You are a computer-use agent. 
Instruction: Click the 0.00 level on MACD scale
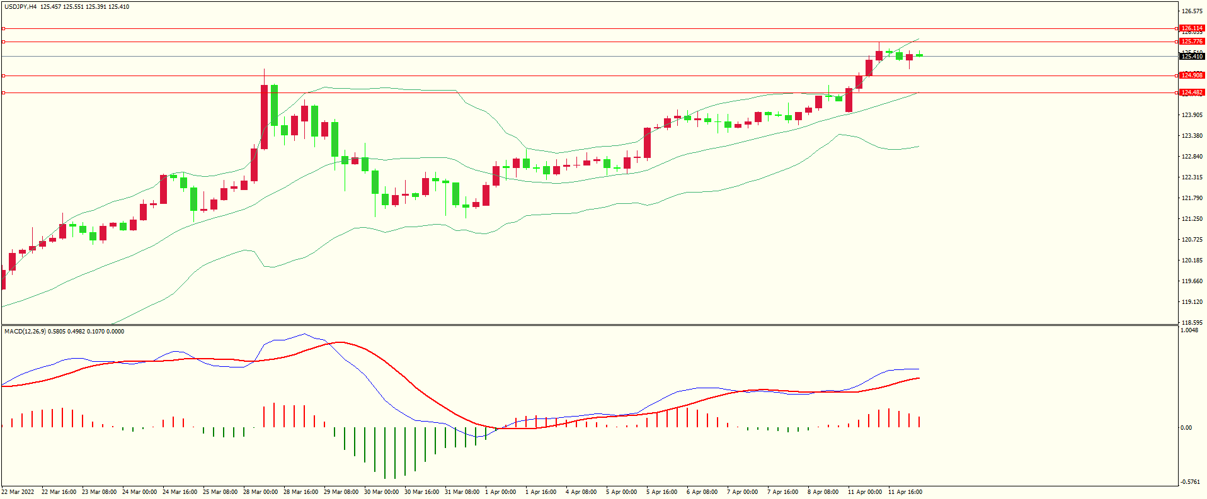pos(1186,428)
